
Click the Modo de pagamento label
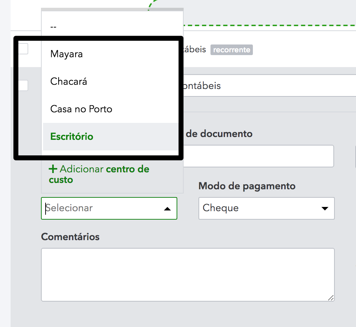pyautogui.click(x=247, y=186)
